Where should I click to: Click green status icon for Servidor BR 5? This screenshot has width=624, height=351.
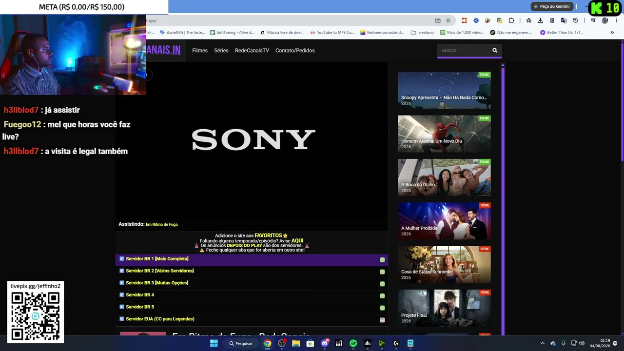pos(382,308)
